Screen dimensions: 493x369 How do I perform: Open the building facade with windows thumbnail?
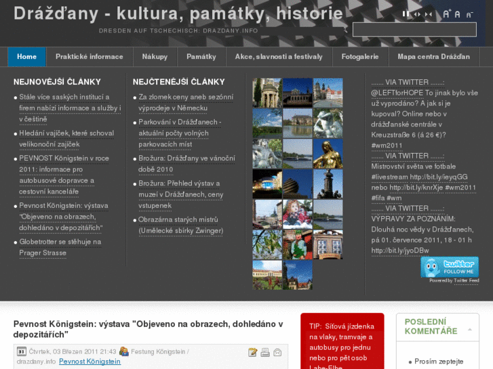click(328, 244)
